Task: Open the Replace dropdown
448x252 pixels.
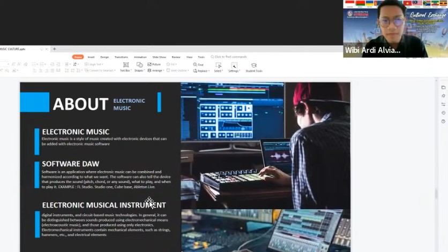Action: click(201, 71)
